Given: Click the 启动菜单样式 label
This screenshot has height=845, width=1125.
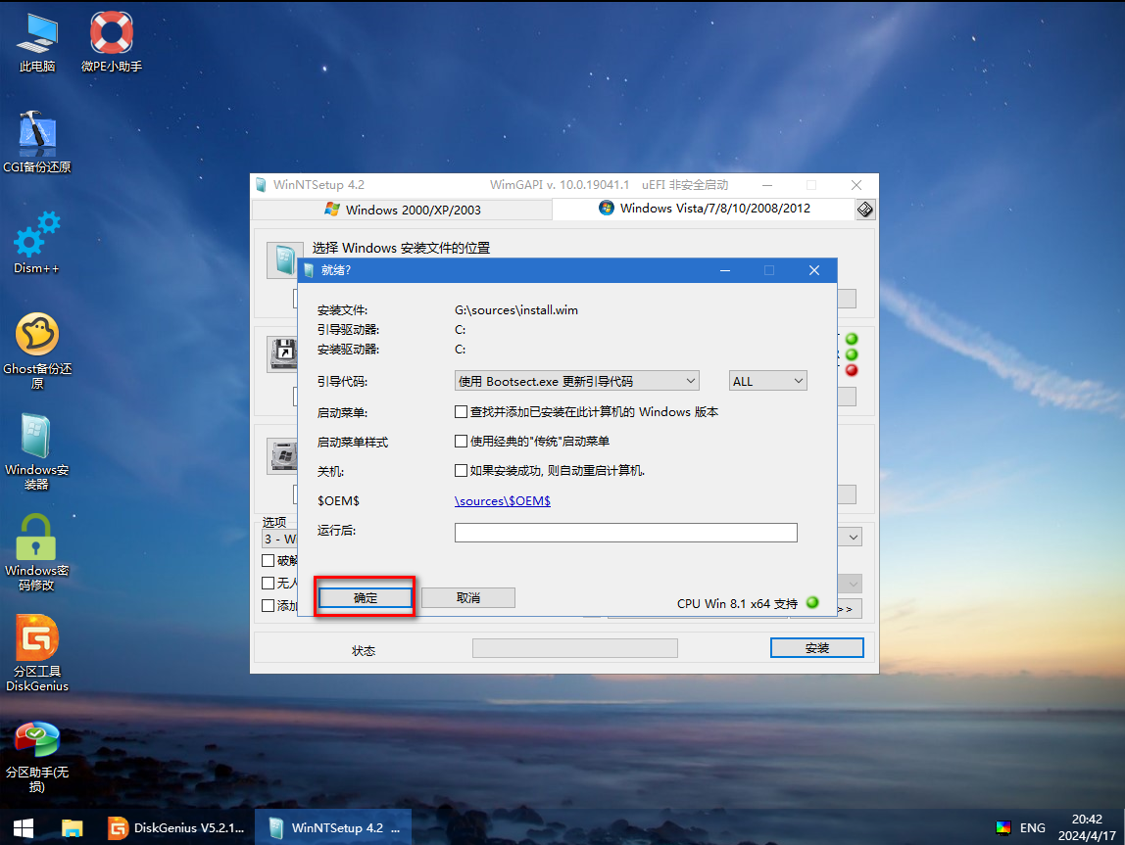Looking at the screenshot, I should coord(352,443).
